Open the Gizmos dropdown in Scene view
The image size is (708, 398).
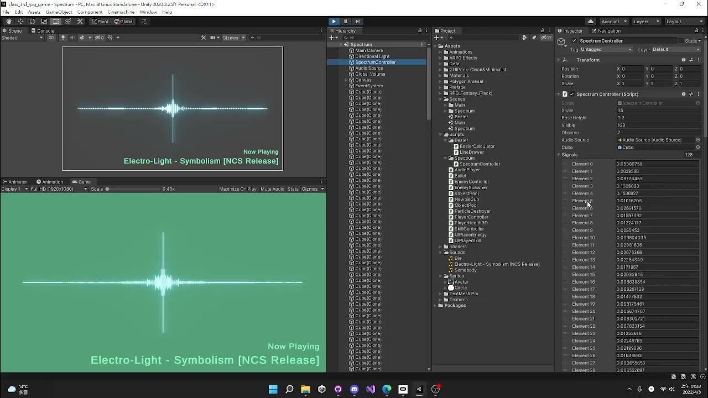(233, 38)
